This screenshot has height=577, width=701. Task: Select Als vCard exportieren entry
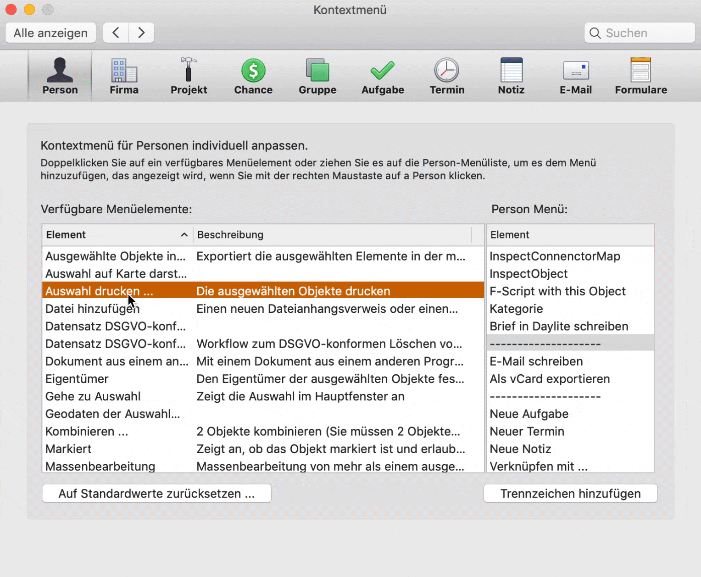570,379
